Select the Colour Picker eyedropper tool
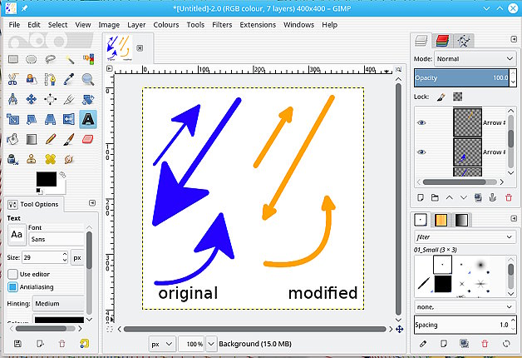The height and width of the screenshot is (358, 522). click(x=69, y=79)
